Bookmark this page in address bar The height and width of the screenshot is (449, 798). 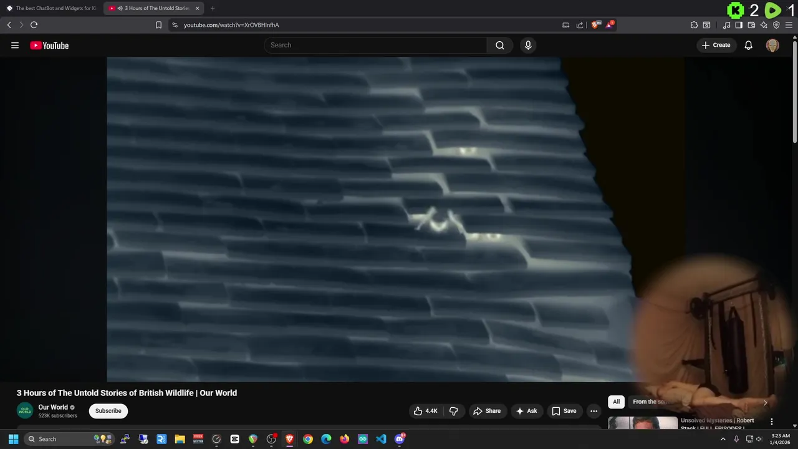point(158,25)
